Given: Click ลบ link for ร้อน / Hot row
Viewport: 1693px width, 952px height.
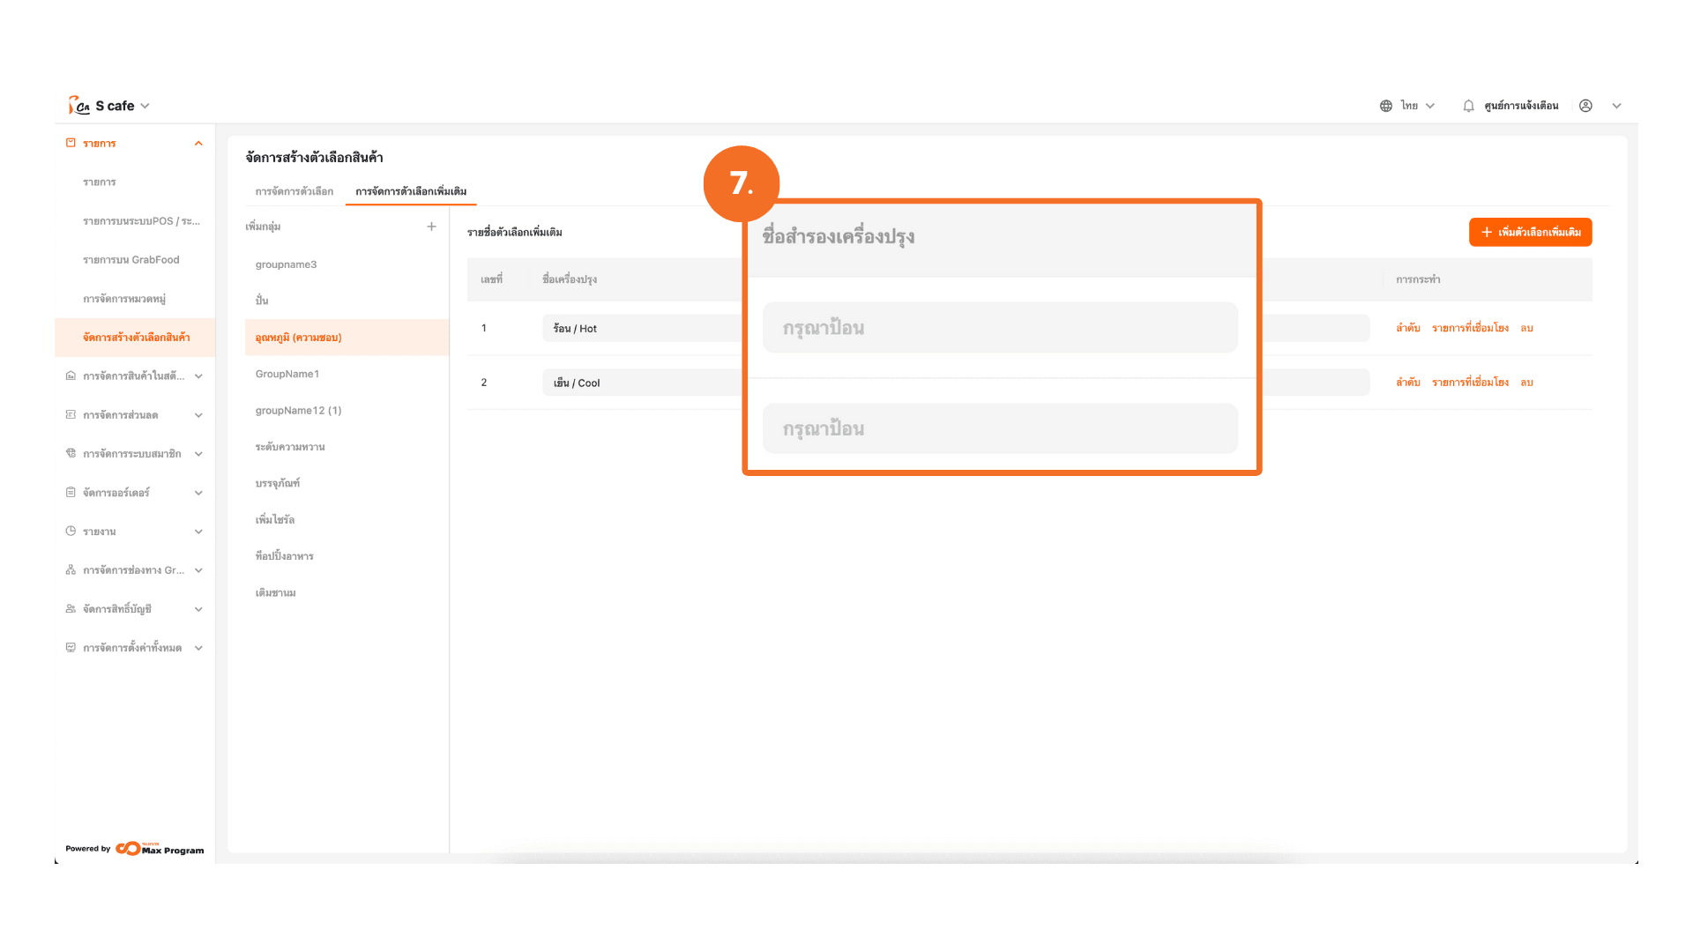Looking at the screenshot, I should [1526, 328].
